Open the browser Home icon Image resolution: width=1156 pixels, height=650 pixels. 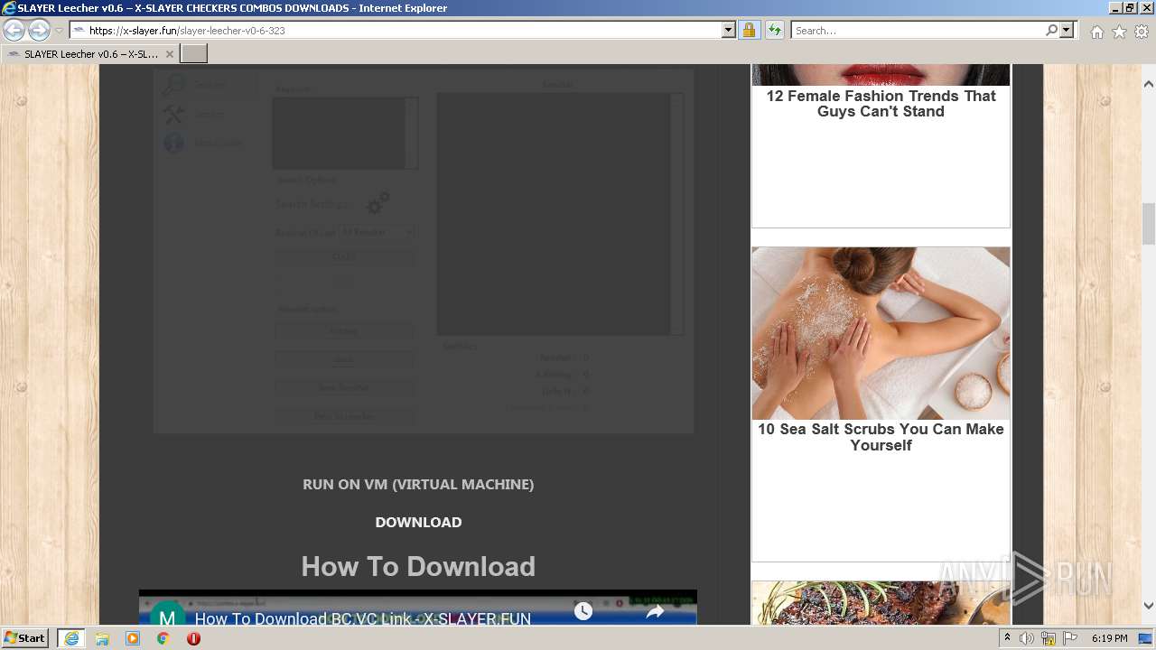tap(1096, 32)
